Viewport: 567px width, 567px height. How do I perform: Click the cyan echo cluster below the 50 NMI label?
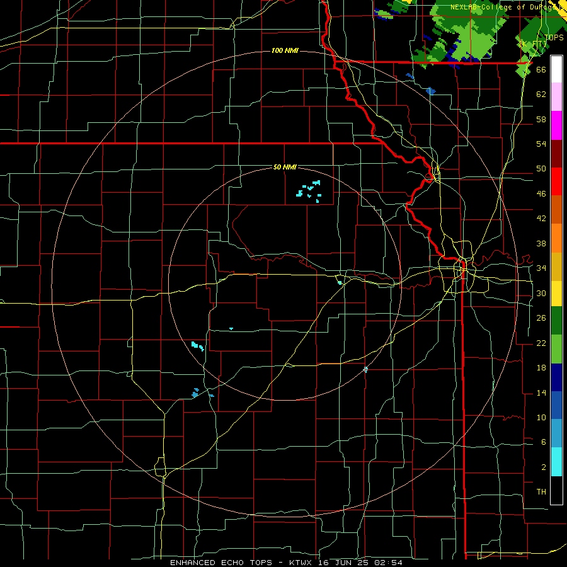pos(309,192)
